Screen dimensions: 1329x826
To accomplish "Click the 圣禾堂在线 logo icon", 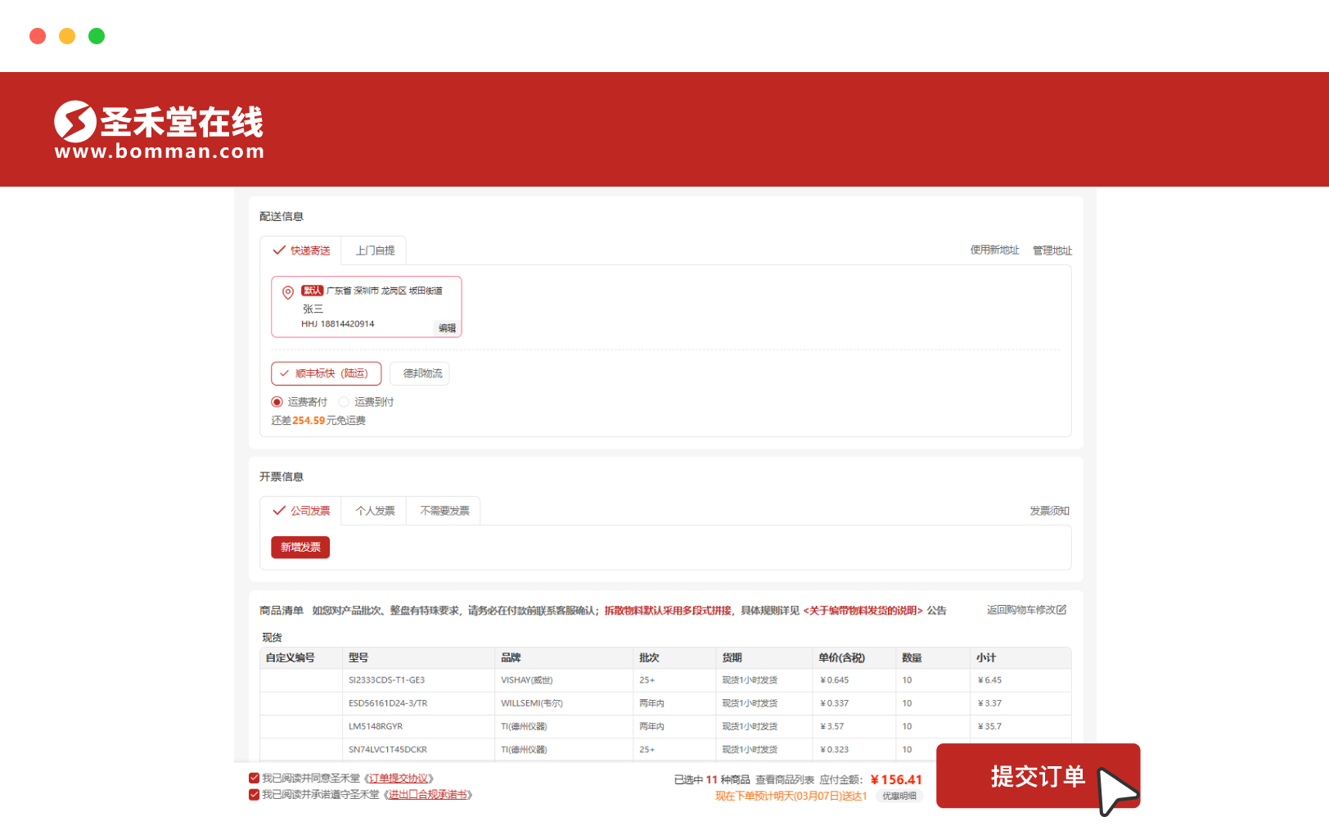I will click(x=75, y=122).
